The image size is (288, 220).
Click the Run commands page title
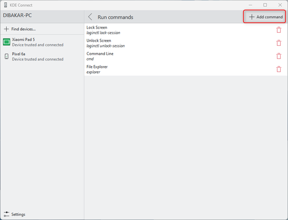click(115, 17)
